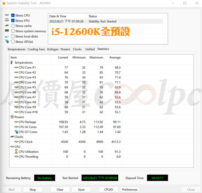Screen dimensions: 202x193
Task: Open the Cooling Fans tab
Action: tap(36, 49)
